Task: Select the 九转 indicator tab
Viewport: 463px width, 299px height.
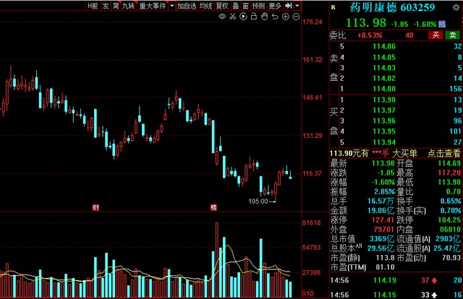Action: 128,6
